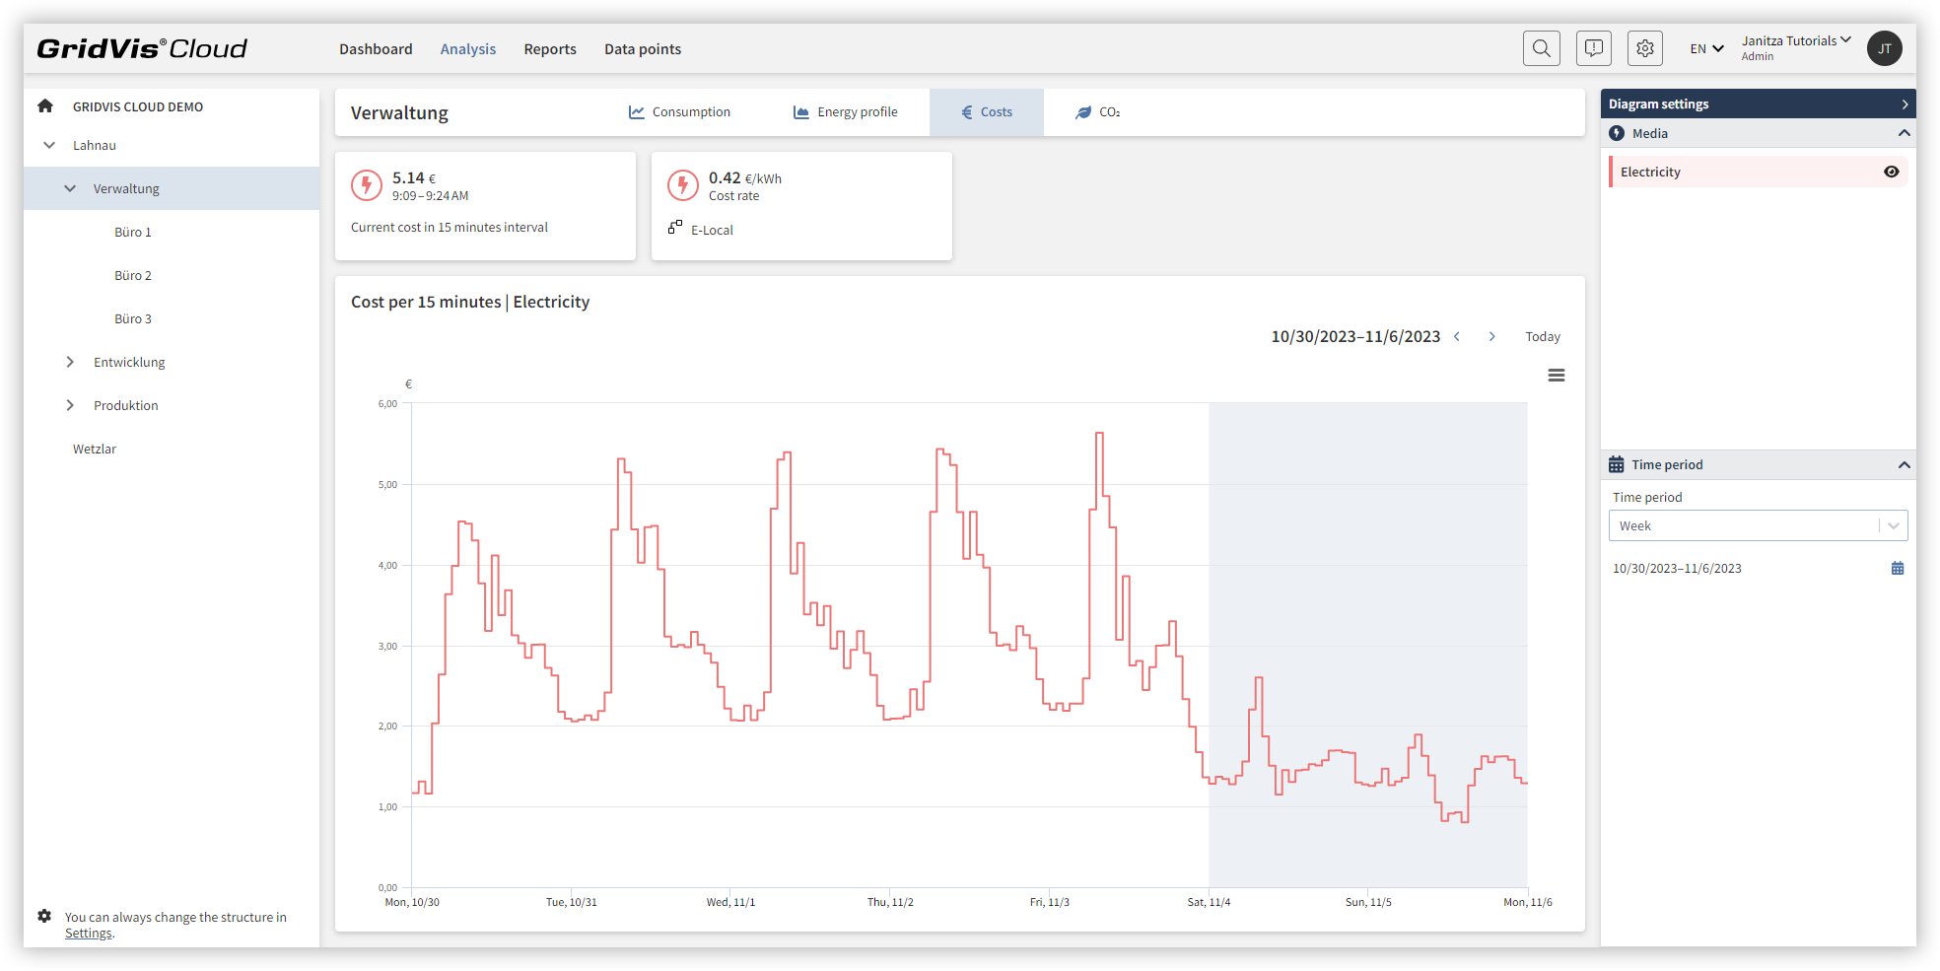Select Büro 2 in the tree
This screenshot has width=1940, height=971.
click(133, 275)
